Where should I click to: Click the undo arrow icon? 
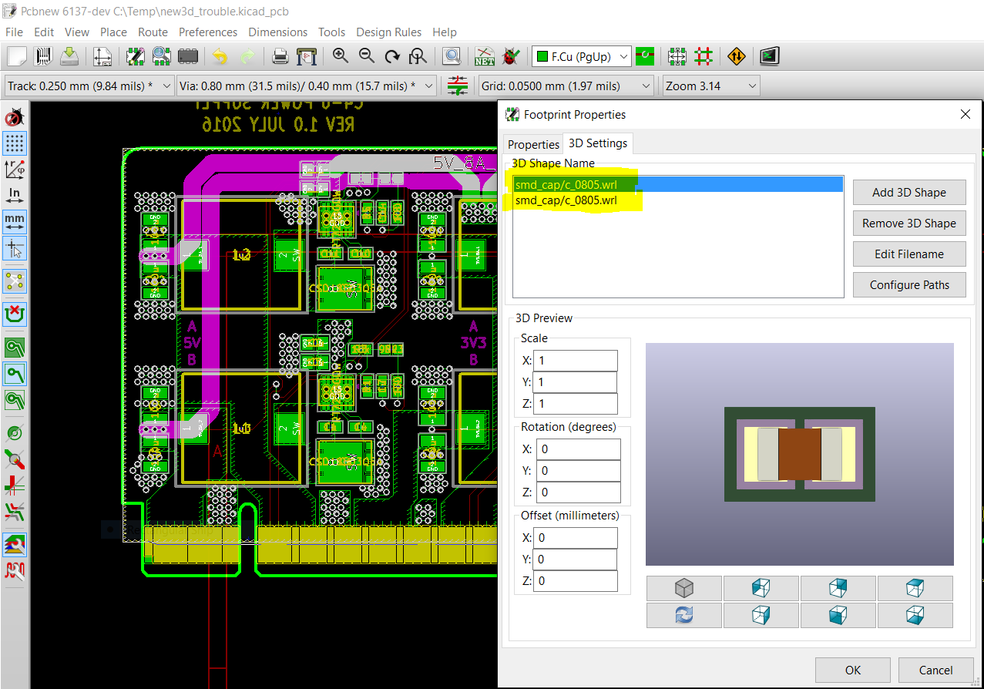220,56
